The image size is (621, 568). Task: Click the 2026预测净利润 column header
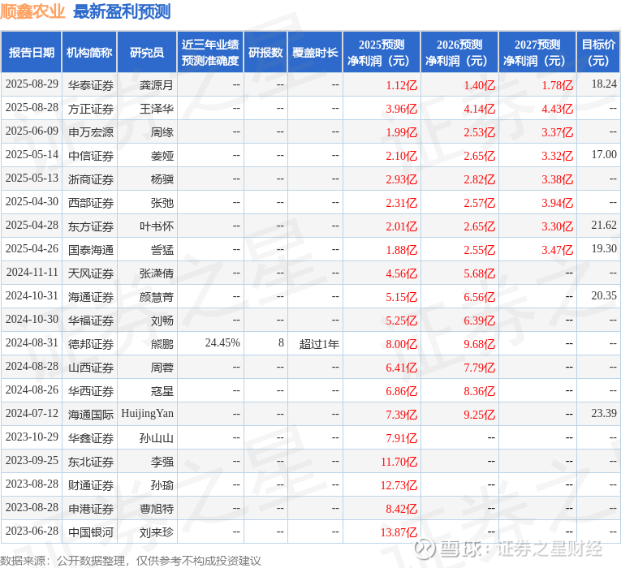(459, 52)
